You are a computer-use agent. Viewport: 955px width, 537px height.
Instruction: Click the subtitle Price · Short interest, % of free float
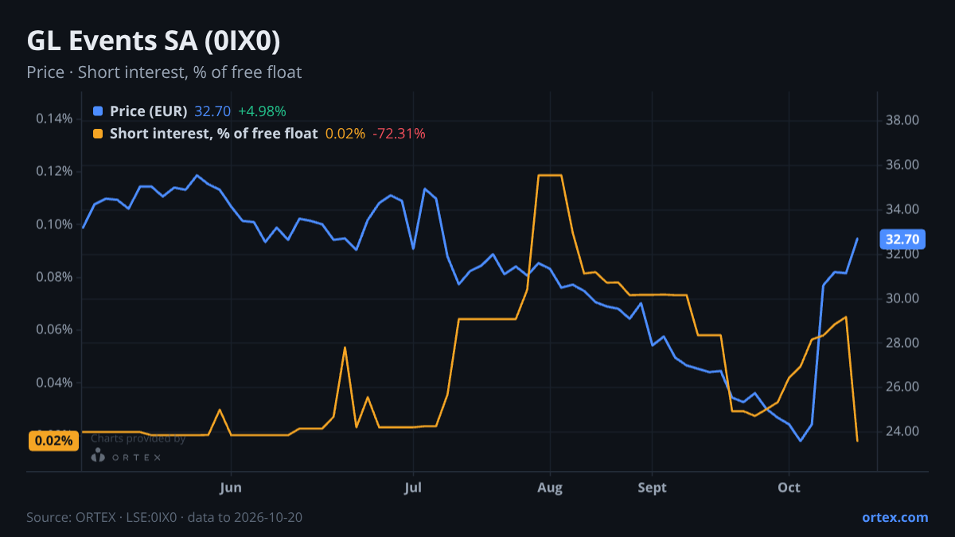[x=164, y=72]
